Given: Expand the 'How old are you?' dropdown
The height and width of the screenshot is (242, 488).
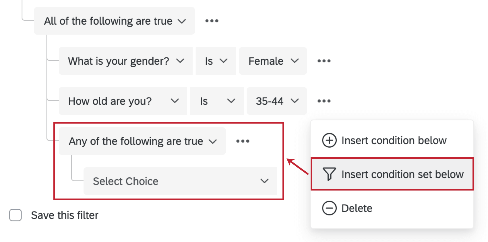Looking at the screenshot, I should coord(175,101).
